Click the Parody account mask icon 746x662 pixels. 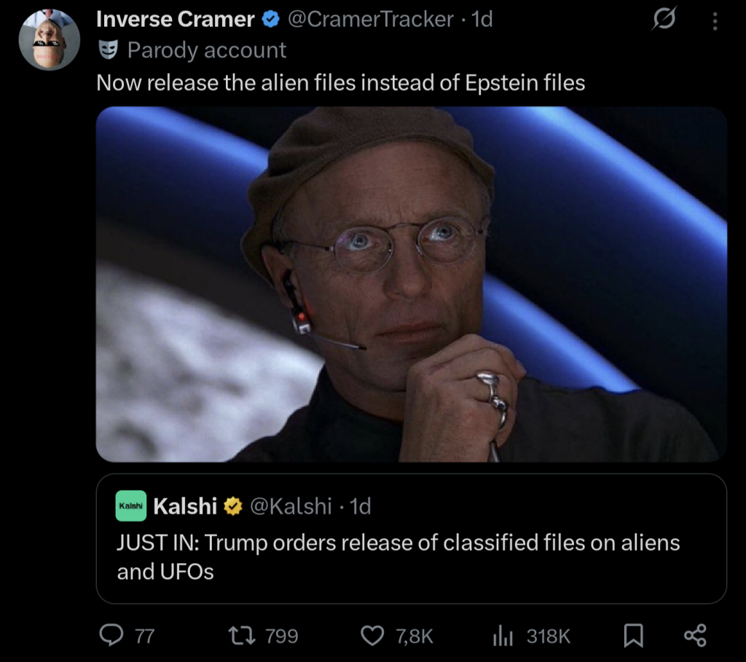[108, 50]
